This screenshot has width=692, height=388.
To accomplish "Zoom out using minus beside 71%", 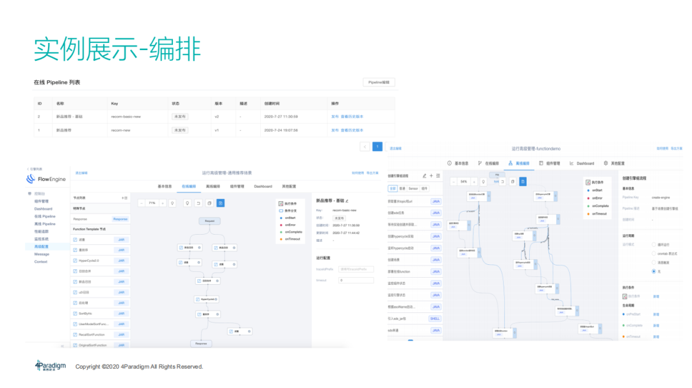I will coord(141,203).
